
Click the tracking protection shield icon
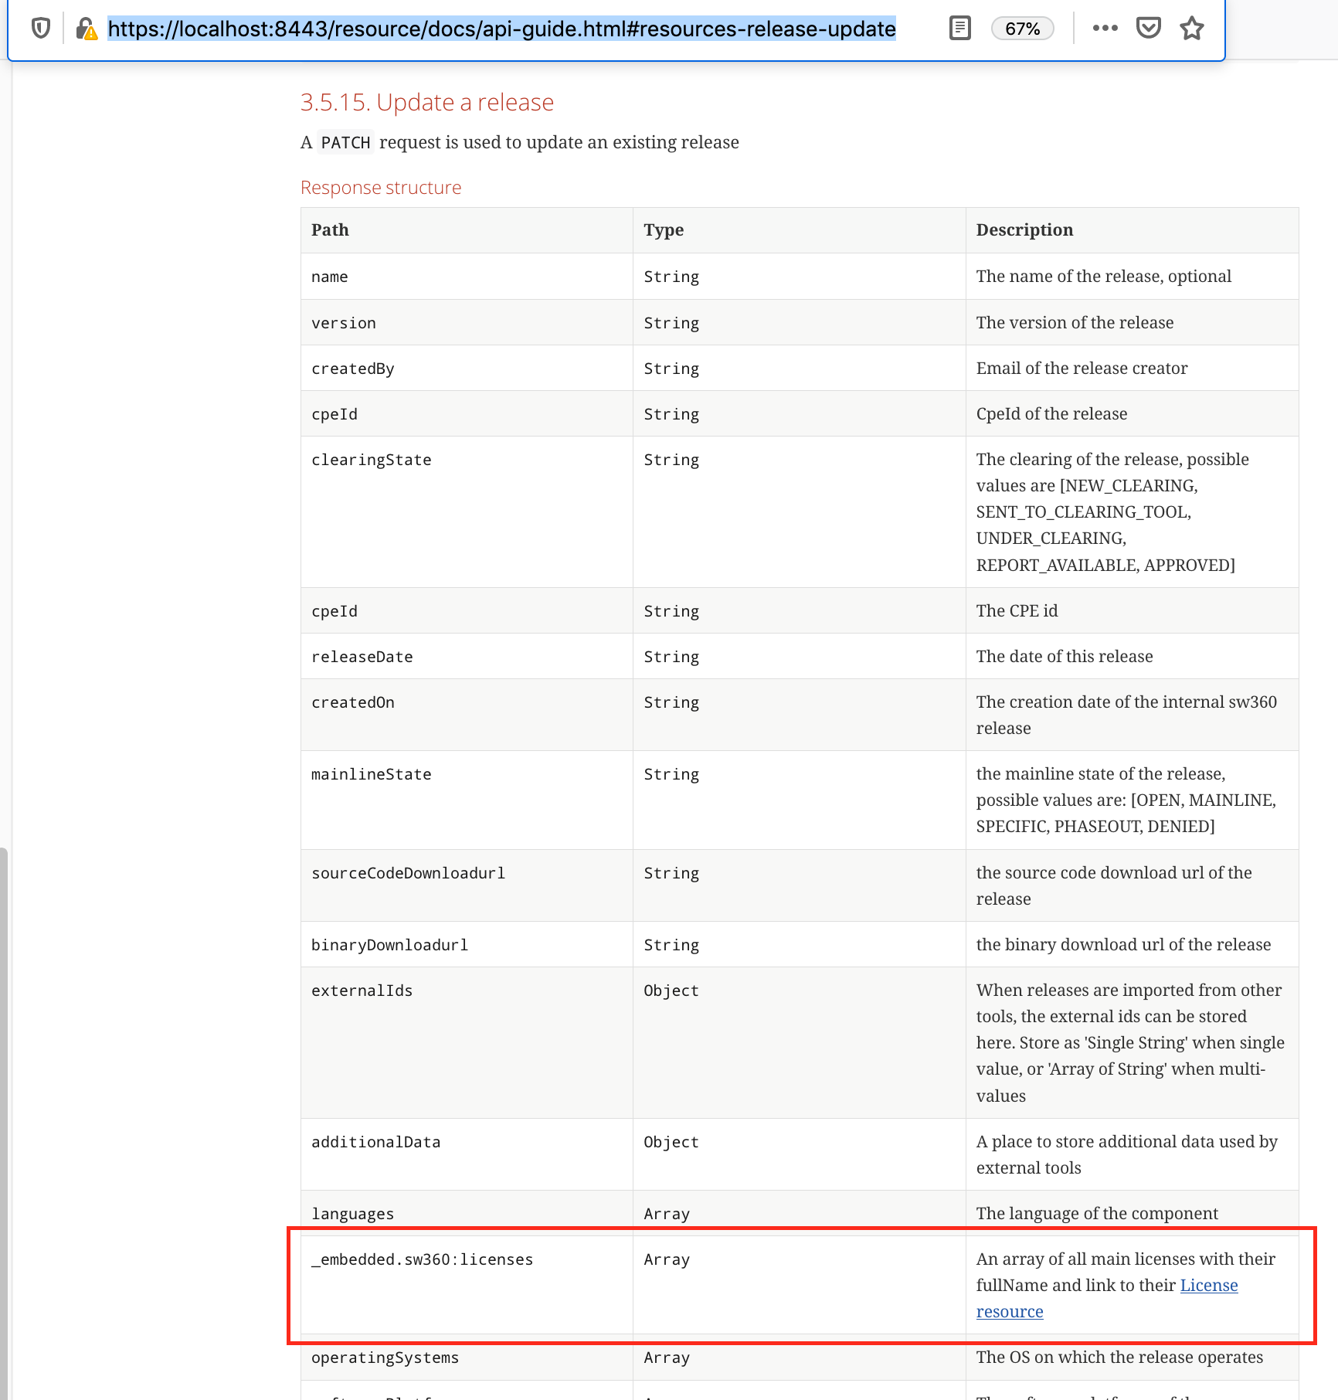[41, 29]
